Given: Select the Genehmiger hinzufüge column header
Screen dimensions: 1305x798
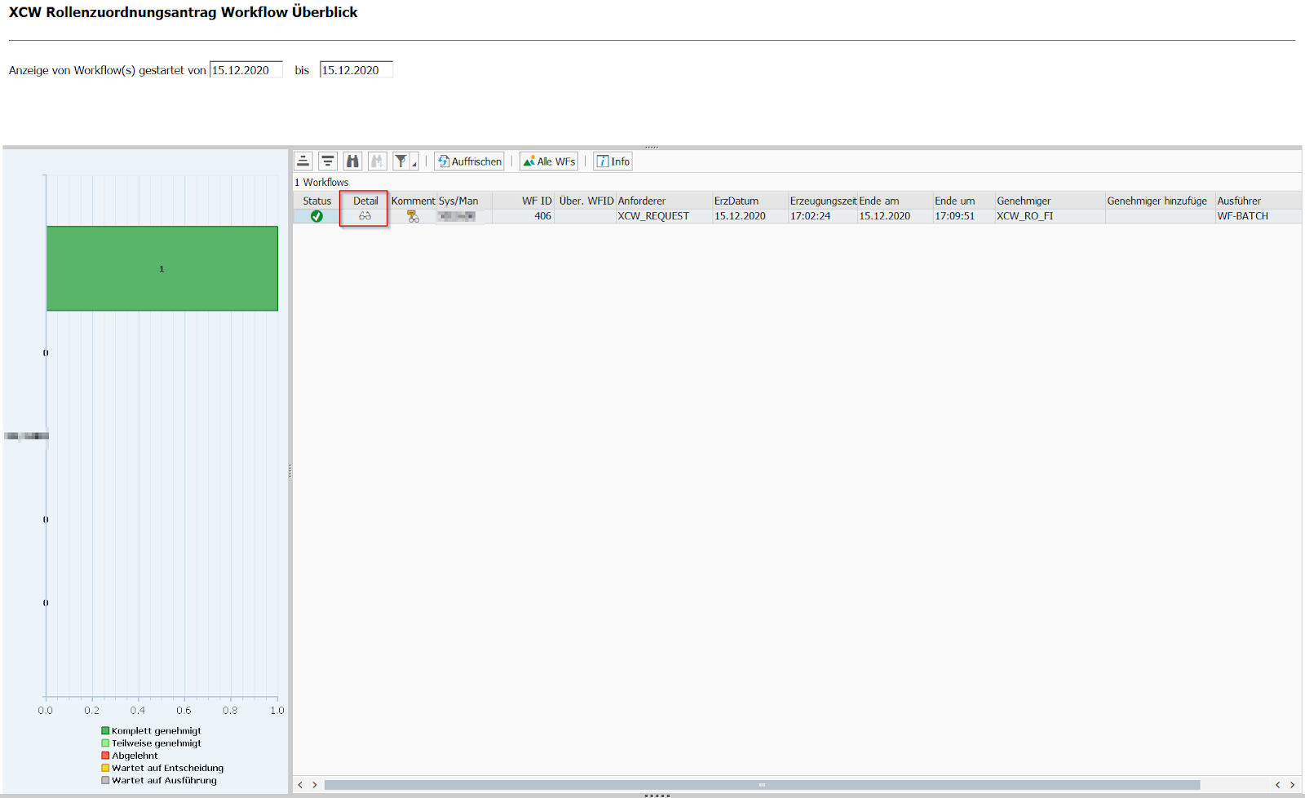Looking at the screenshot, I should [x=1160, y=201].
